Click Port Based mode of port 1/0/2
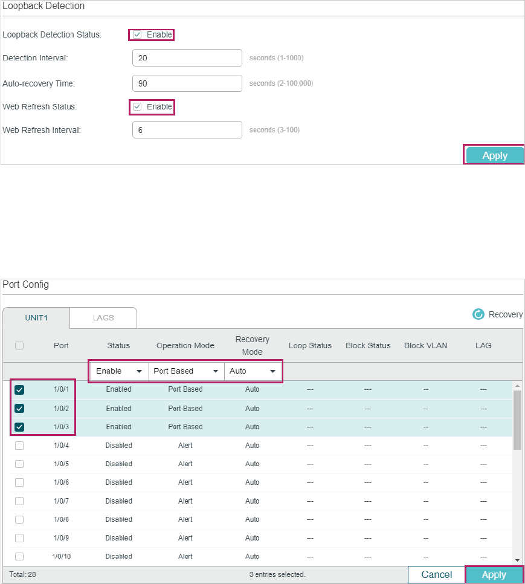Screen dimensions: 525x584 coord(185,409)
